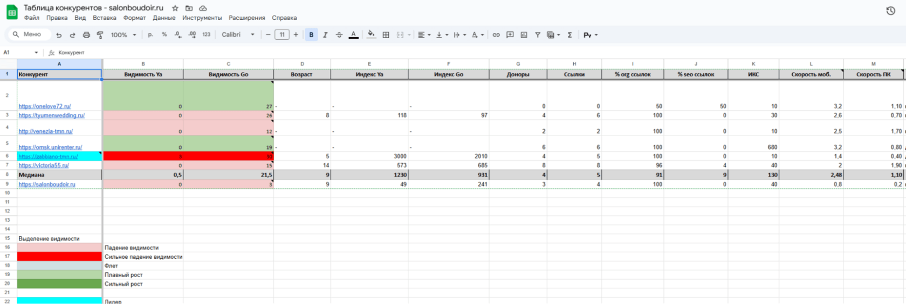Open version history clock icon

coord(890,11)
